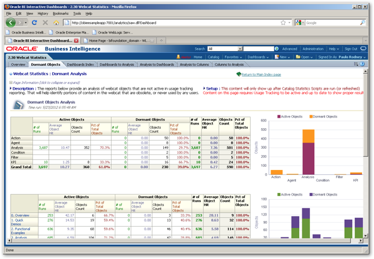Switch to Columns to Analysis tab
374x259 pixels.
pyautogui.click(x=229, y=65)
